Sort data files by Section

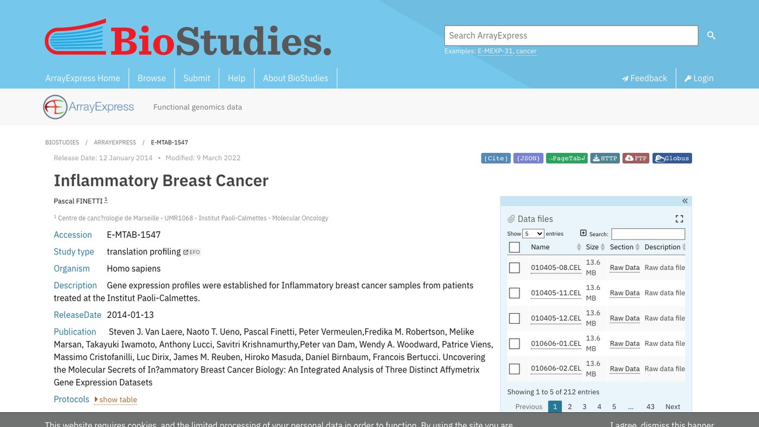(x=625, y=247)
